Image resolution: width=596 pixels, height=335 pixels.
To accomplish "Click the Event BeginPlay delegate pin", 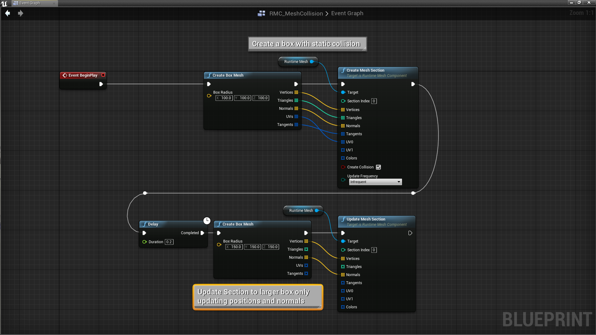I will pyautogui.click(x=103, y=75).
